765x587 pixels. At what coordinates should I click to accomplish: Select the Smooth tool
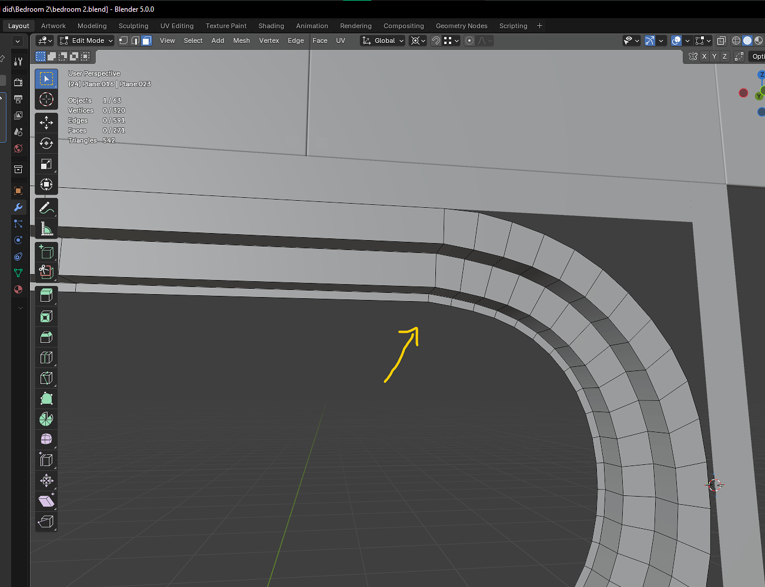coord(46,440)
